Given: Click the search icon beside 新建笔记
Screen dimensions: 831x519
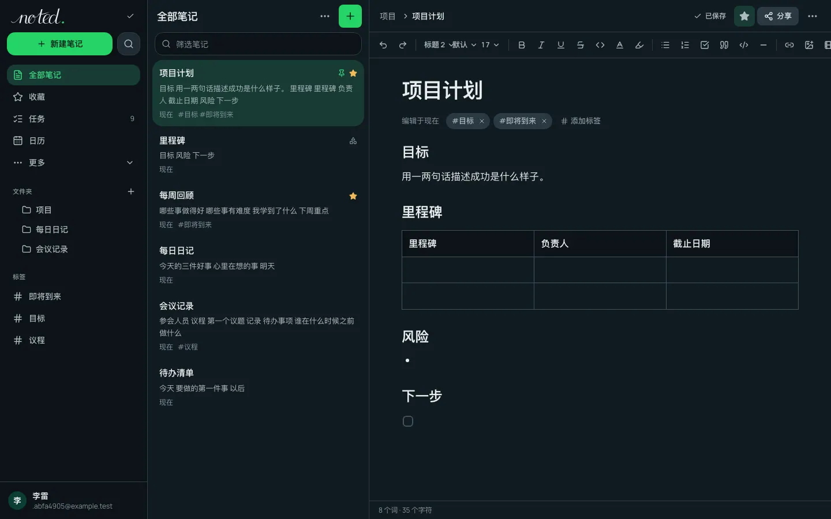Looking at the screenshot, I should (x=129, y=44).
